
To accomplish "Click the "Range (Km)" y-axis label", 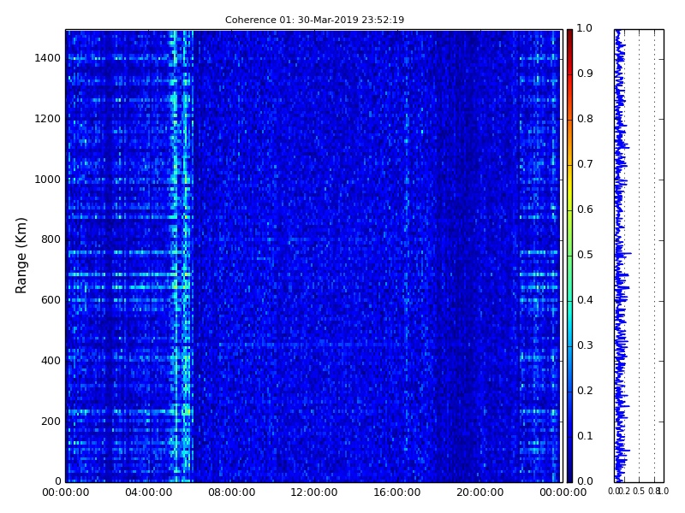I will (21, 256).
